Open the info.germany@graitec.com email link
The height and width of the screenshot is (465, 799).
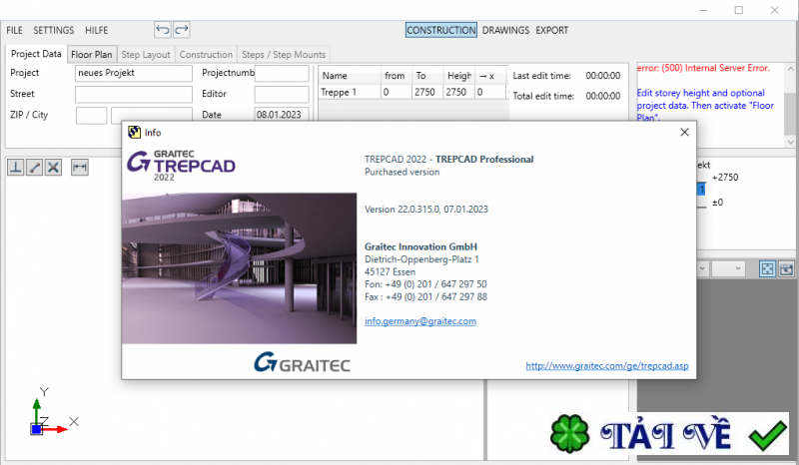[420, 321]
